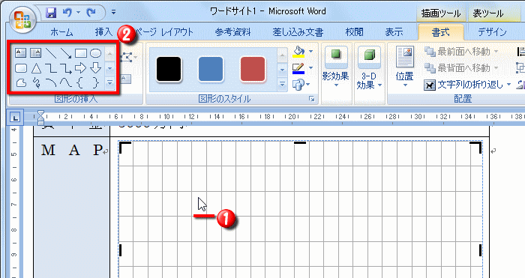Image resolution: width=525 pixels, height=278 pixels.
Task: Open the 文字列の折り返し text wrap menu
Action: (x=467, y=85)
